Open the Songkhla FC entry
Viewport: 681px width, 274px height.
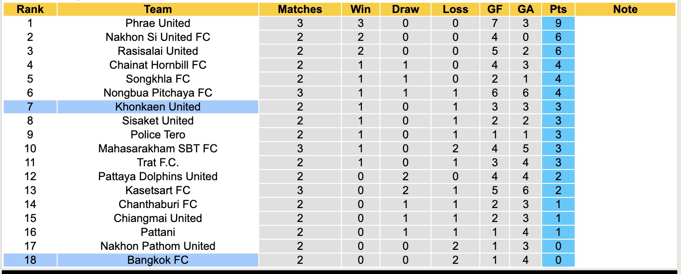tap(158, 79)
